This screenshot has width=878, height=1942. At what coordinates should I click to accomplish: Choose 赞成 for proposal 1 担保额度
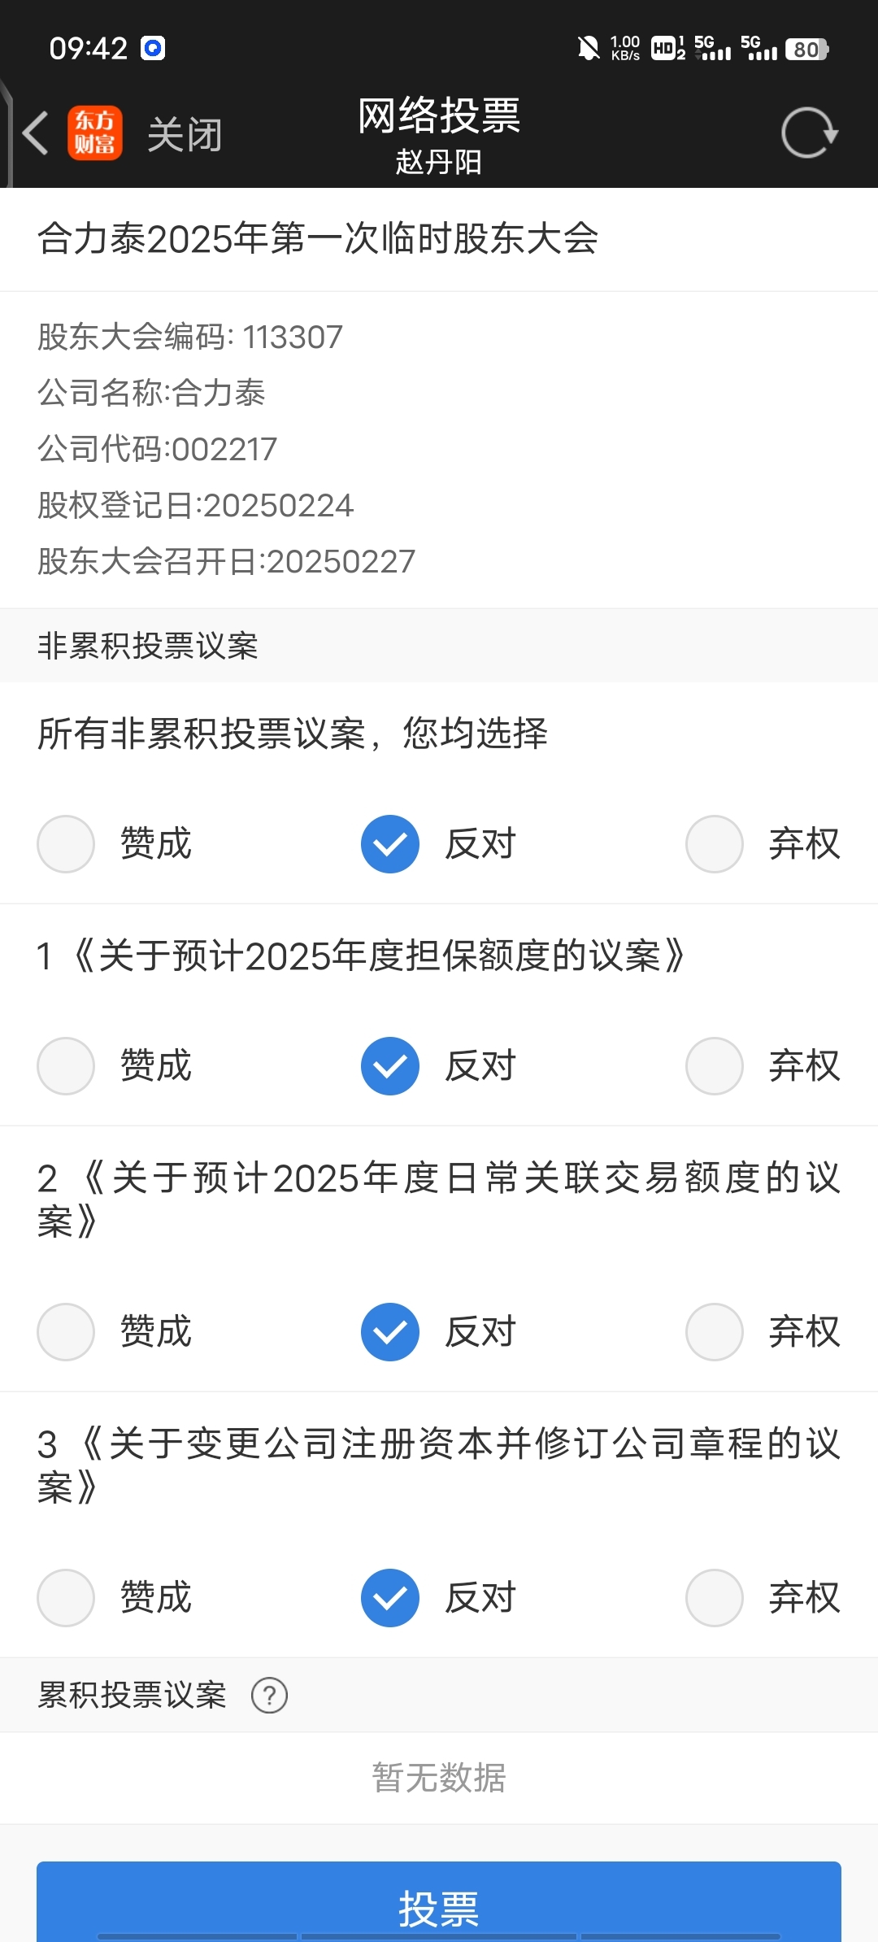point(66,1066)
